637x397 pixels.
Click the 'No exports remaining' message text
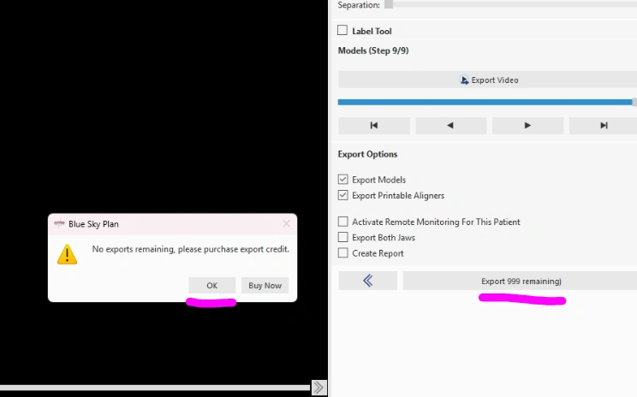point(191,249)
